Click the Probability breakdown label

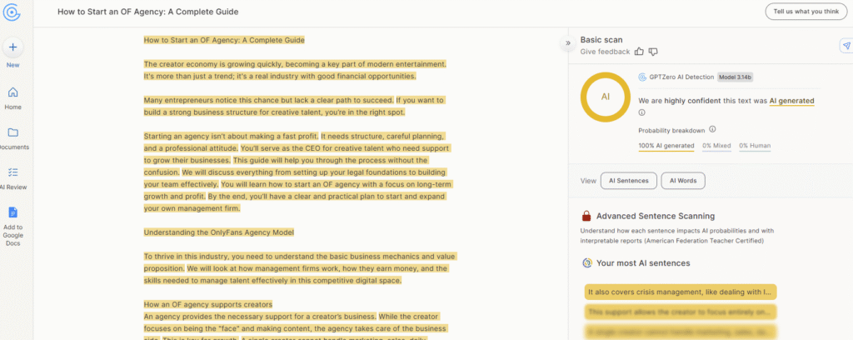(x=672, y=130)
